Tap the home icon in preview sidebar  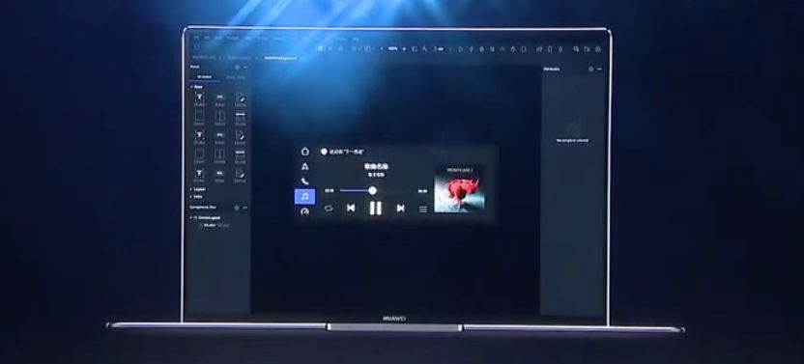pyautogui.click(x=305, y=152)
